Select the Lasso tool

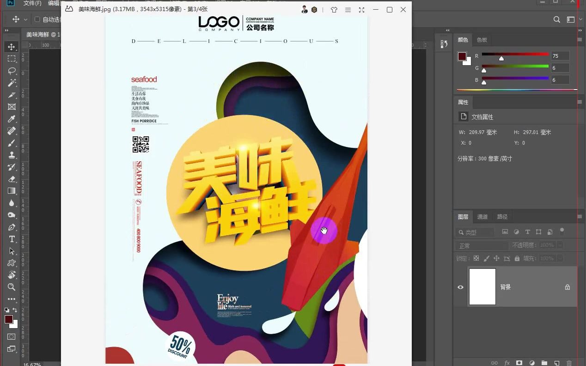click(x=11, y=71)
